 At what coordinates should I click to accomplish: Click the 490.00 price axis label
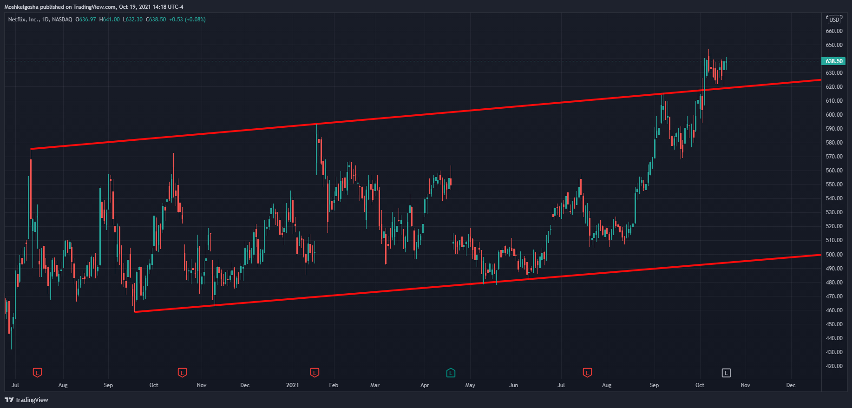tap(834, 269)
